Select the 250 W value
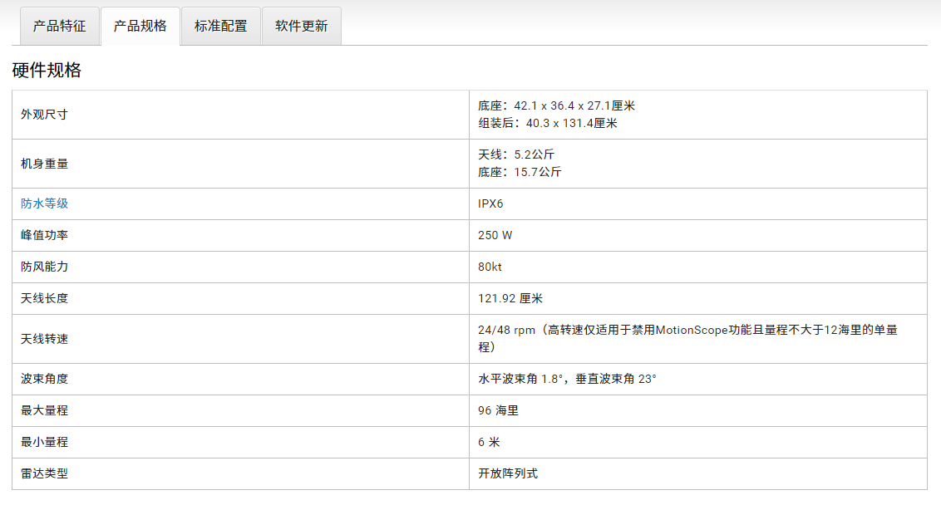The width and height of the screenshot is (941, 505). point(495,235)
